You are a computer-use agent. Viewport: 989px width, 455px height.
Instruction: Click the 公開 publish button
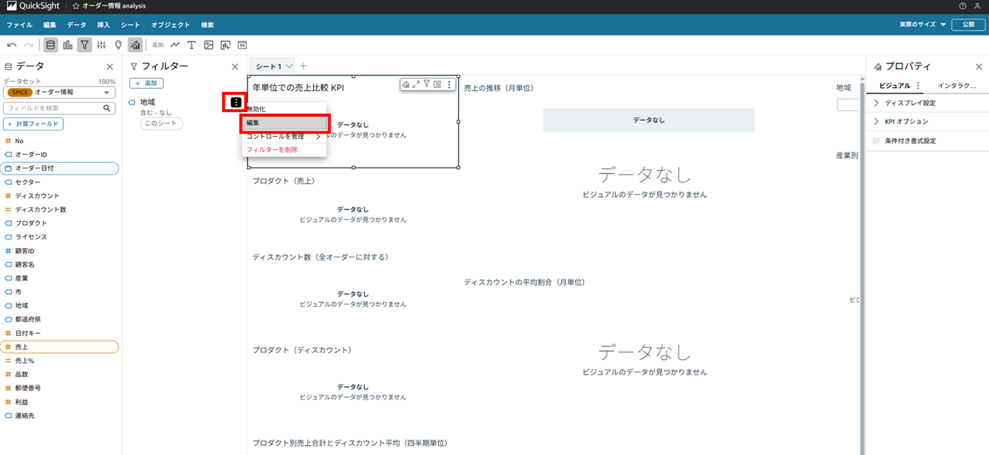point(967,25)
